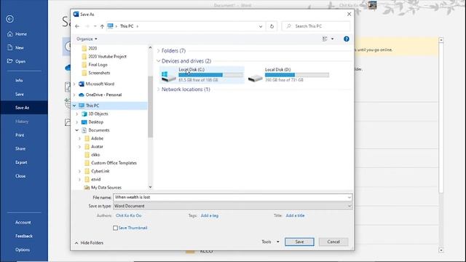This screenshot has width=466, height=262.
Task: Open address bar history dropdown
Action: tap(261, 26)
